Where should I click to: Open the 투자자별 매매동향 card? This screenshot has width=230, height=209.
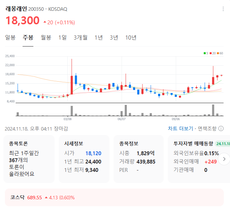[199, 159]
